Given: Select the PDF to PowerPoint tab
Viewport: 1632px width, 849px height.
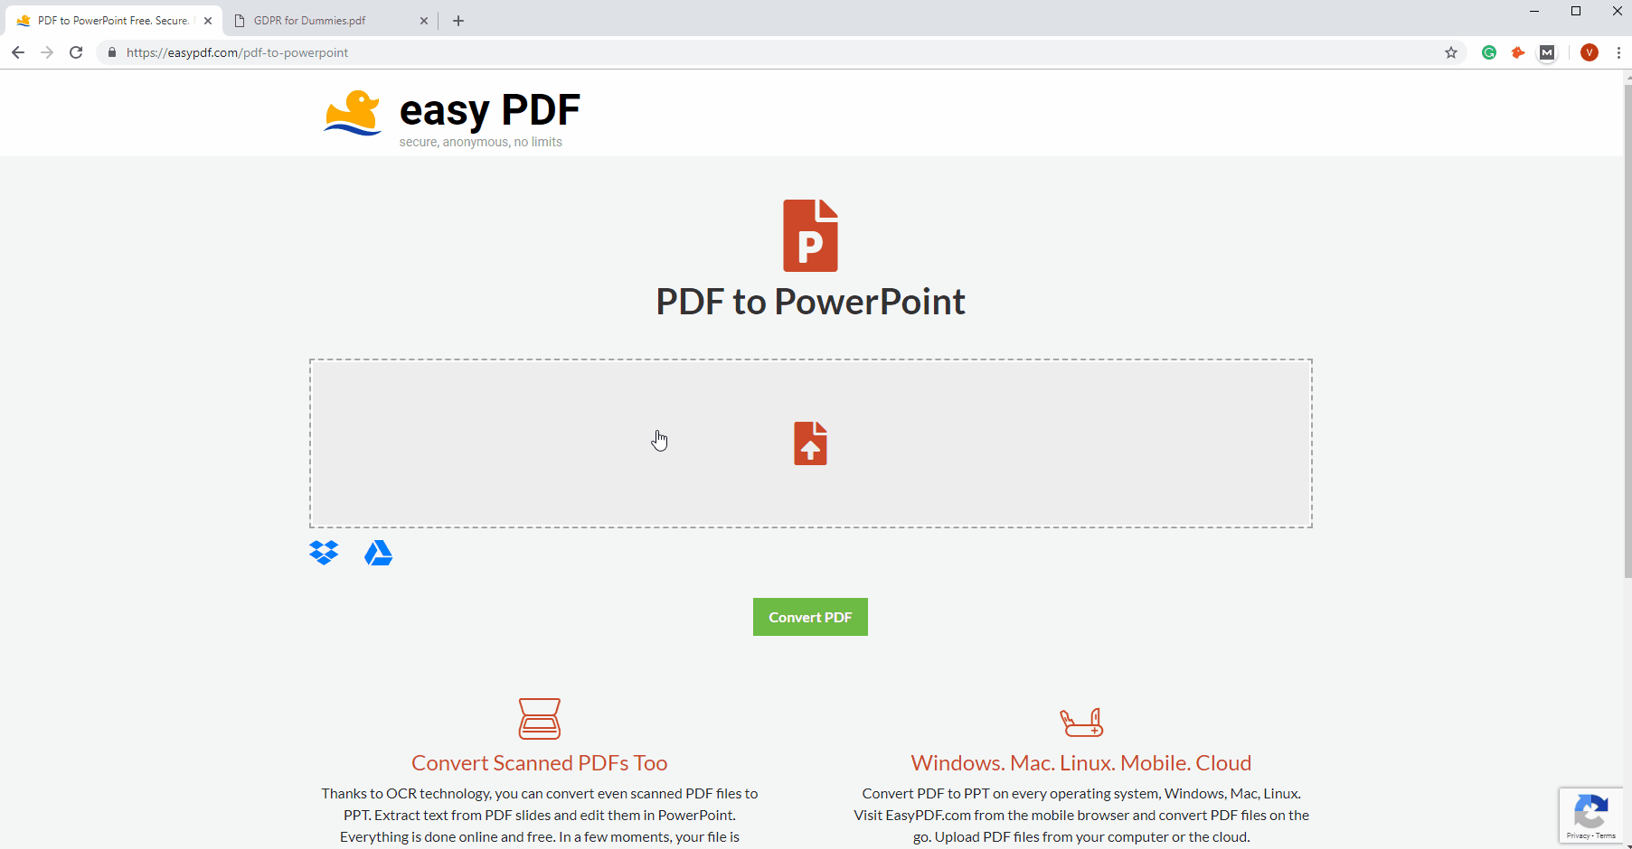Looking at the screenshot, I should click(x=114, y=21).
